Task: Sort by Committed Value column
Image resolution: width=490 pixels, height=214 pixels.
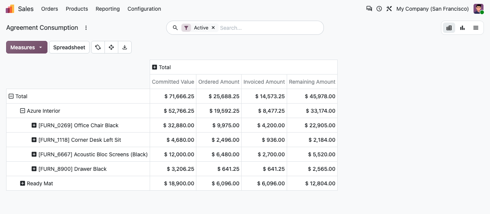Action: coord(173,82)
